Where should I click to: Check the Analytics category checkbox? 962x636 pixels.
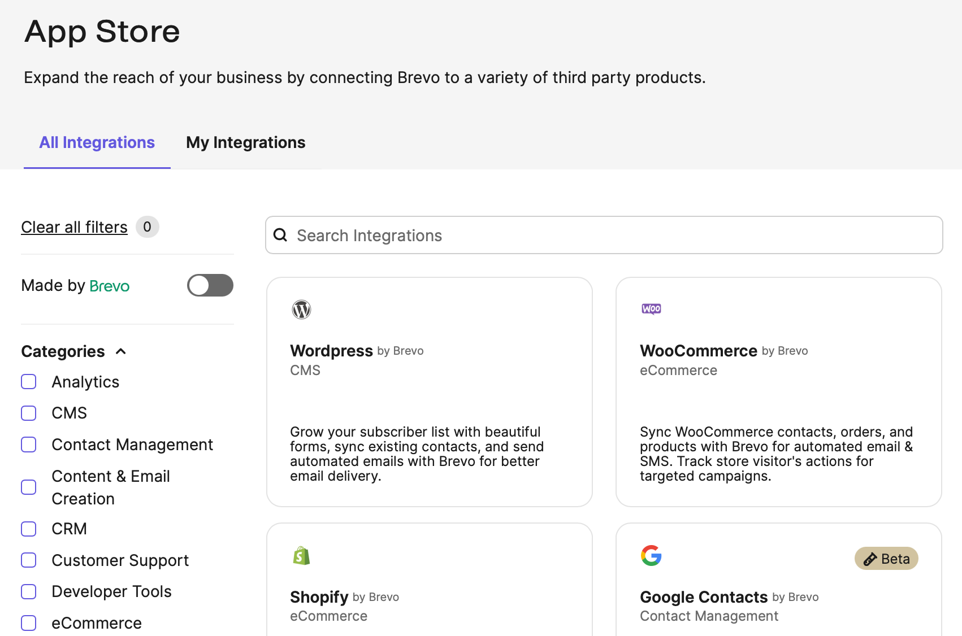29,382
